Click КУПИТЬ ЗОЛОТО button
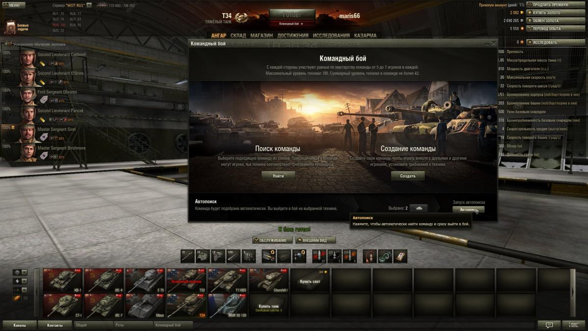Image resolution: width=588 pixels, height=331 pixels. [x=556, y=13]
